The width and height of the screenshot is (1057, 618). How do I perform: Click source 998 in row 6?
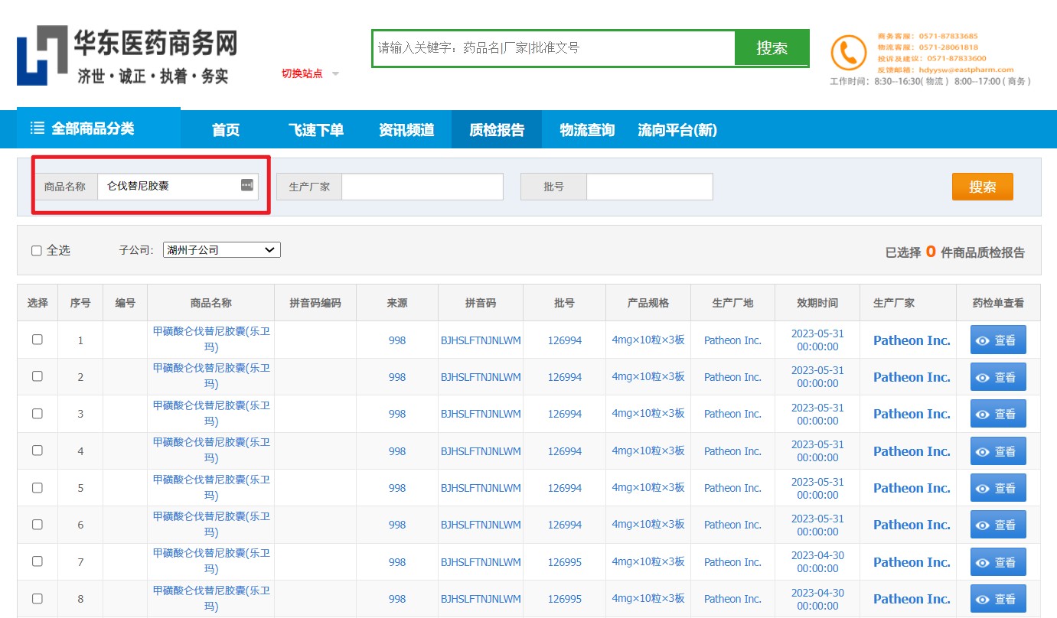(397, 525)
